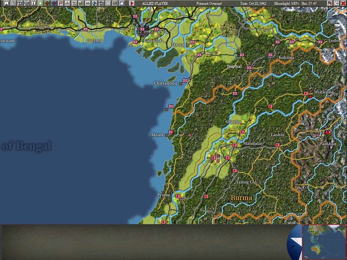347x260 pixels.
Task: Open the document list icon in toolbar
Action: pos(13,3)
